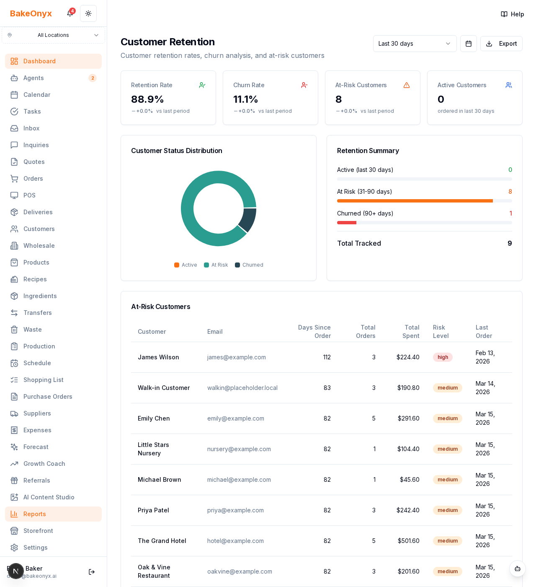Click walkin@placeholder.local email
The height and width of the screenshot is (587, 536).
click(x=242, y=388)
